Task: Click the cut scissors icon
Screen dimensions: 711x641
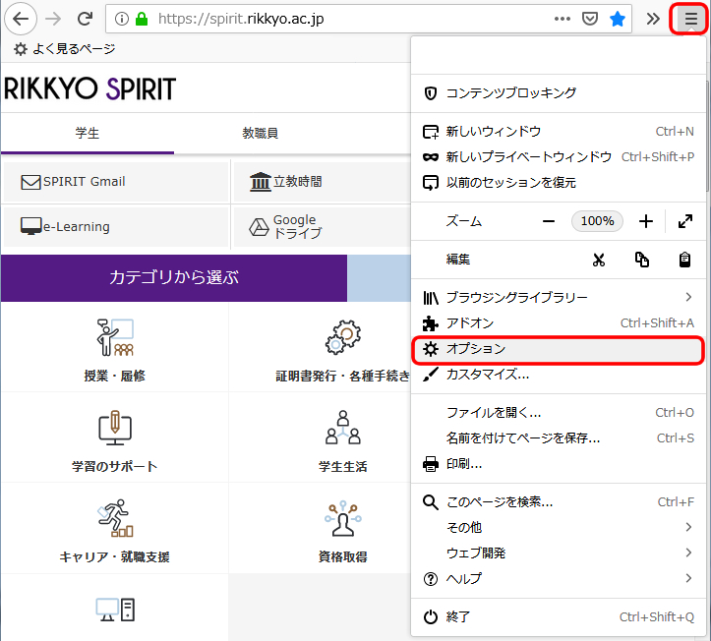Action: tap(599, 260)
